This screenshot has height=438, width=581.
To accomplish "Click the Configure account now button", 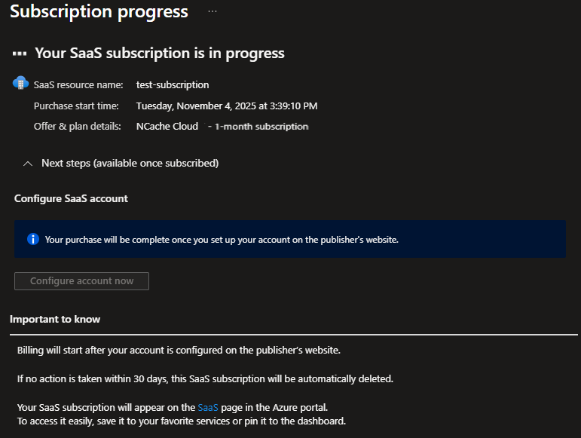I will [81, 281].
